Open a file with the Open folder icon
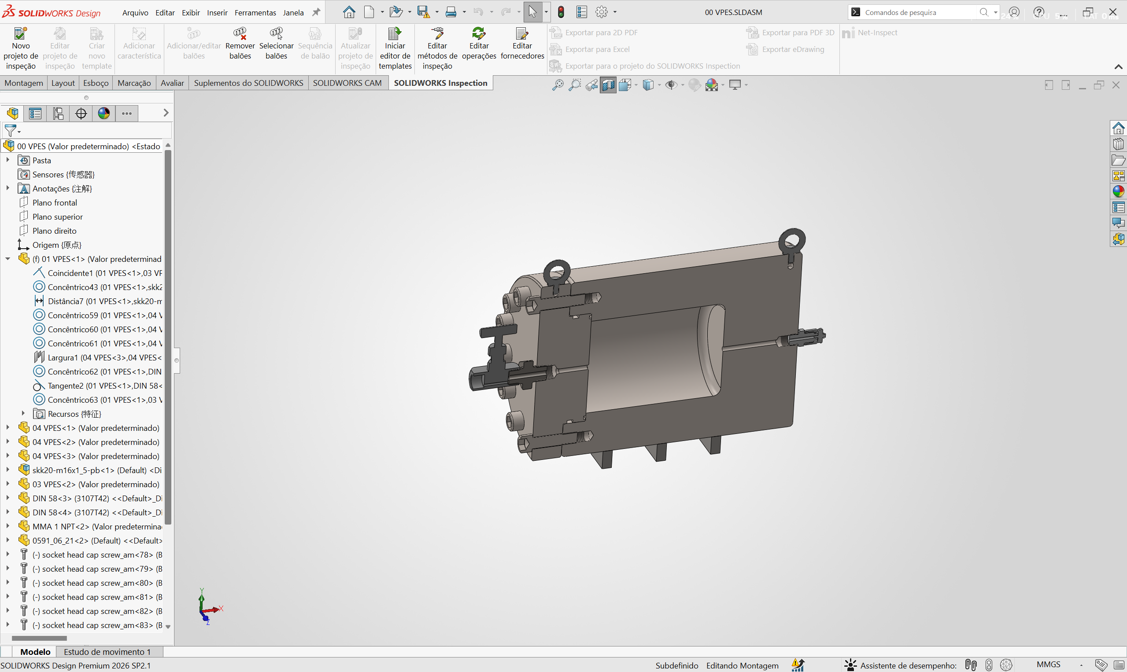Screen dimensions: 1127x672 395,12
